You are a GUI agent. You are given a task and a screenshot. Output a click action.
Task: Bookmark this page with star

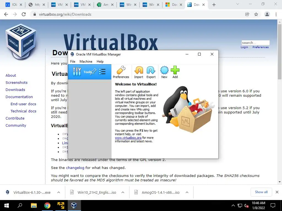pos(256,14)
